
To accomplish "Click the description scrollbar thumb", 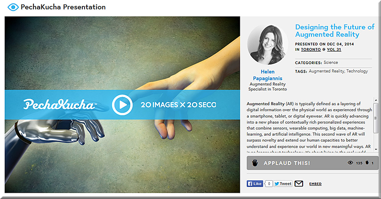I will [x=376, y=118].
